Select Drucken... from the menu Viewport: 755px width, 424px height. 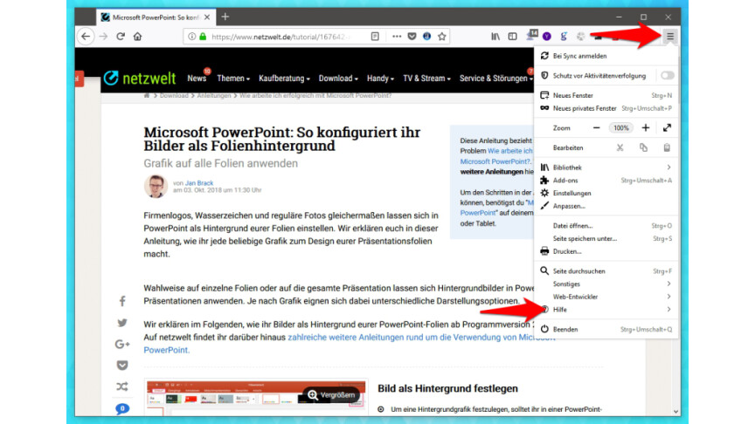[x=606, y=251]
